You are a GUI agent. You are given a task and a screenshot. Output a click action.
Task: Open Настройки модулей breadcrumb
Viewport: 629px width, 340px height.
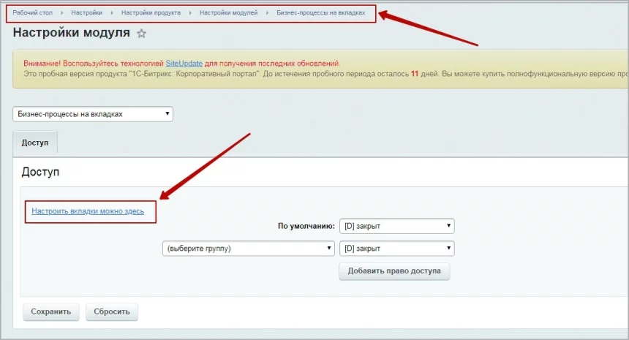coord(228,13)
